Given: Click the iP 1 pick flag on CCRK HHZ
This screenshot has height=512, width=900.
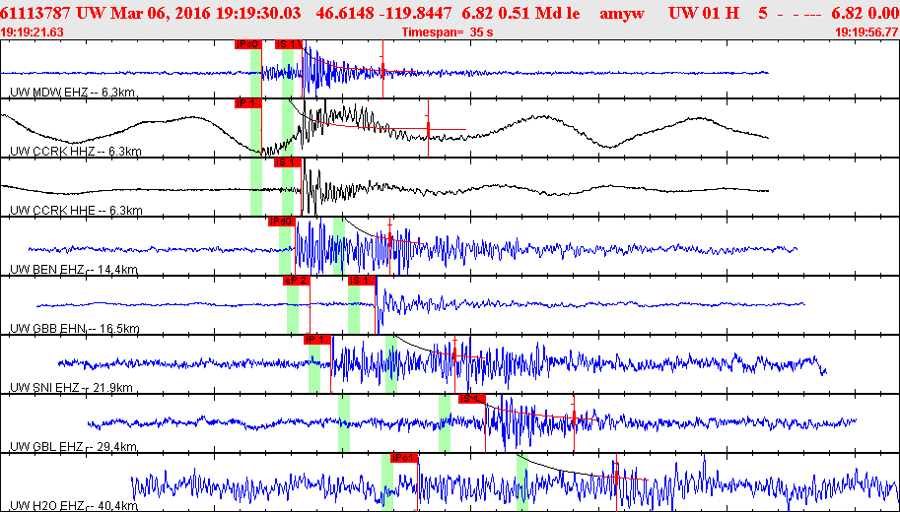Looking at the screenshot, I should [248, 103].
